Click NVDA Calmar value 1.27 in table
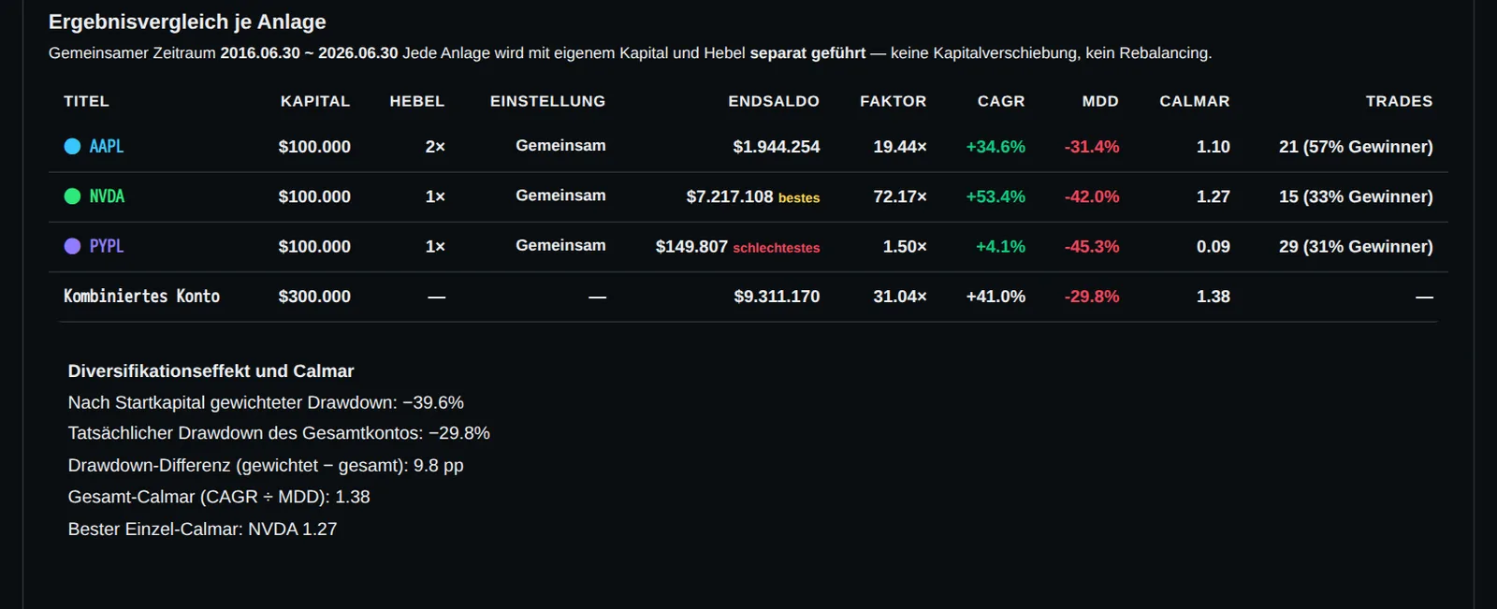 point(1214,196)
